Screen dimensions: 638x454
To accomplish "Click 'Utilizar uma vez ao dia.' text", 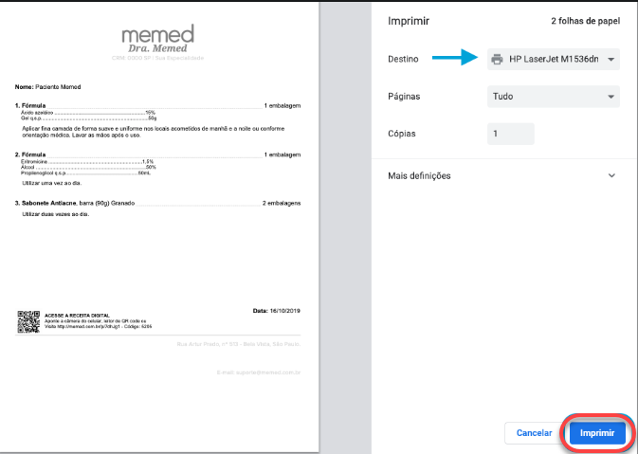I will click(x=52, y=183).
